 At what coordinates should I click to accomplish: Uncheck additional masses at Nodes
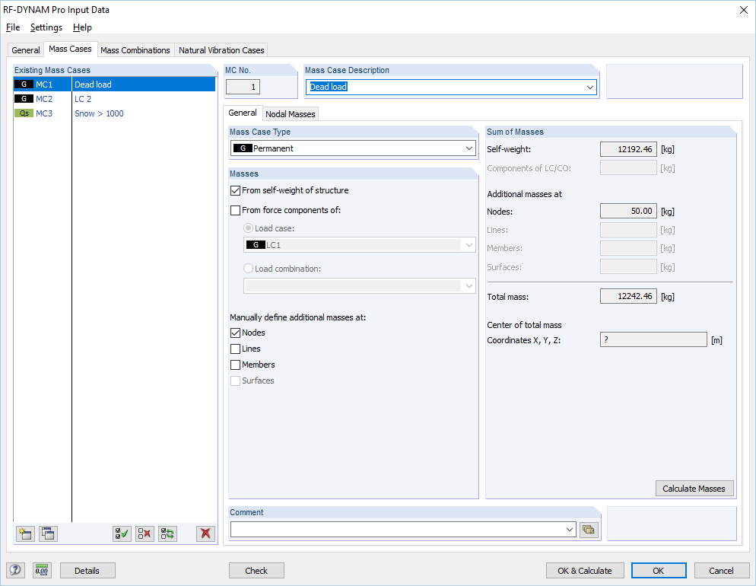click(x=235, y=333)
